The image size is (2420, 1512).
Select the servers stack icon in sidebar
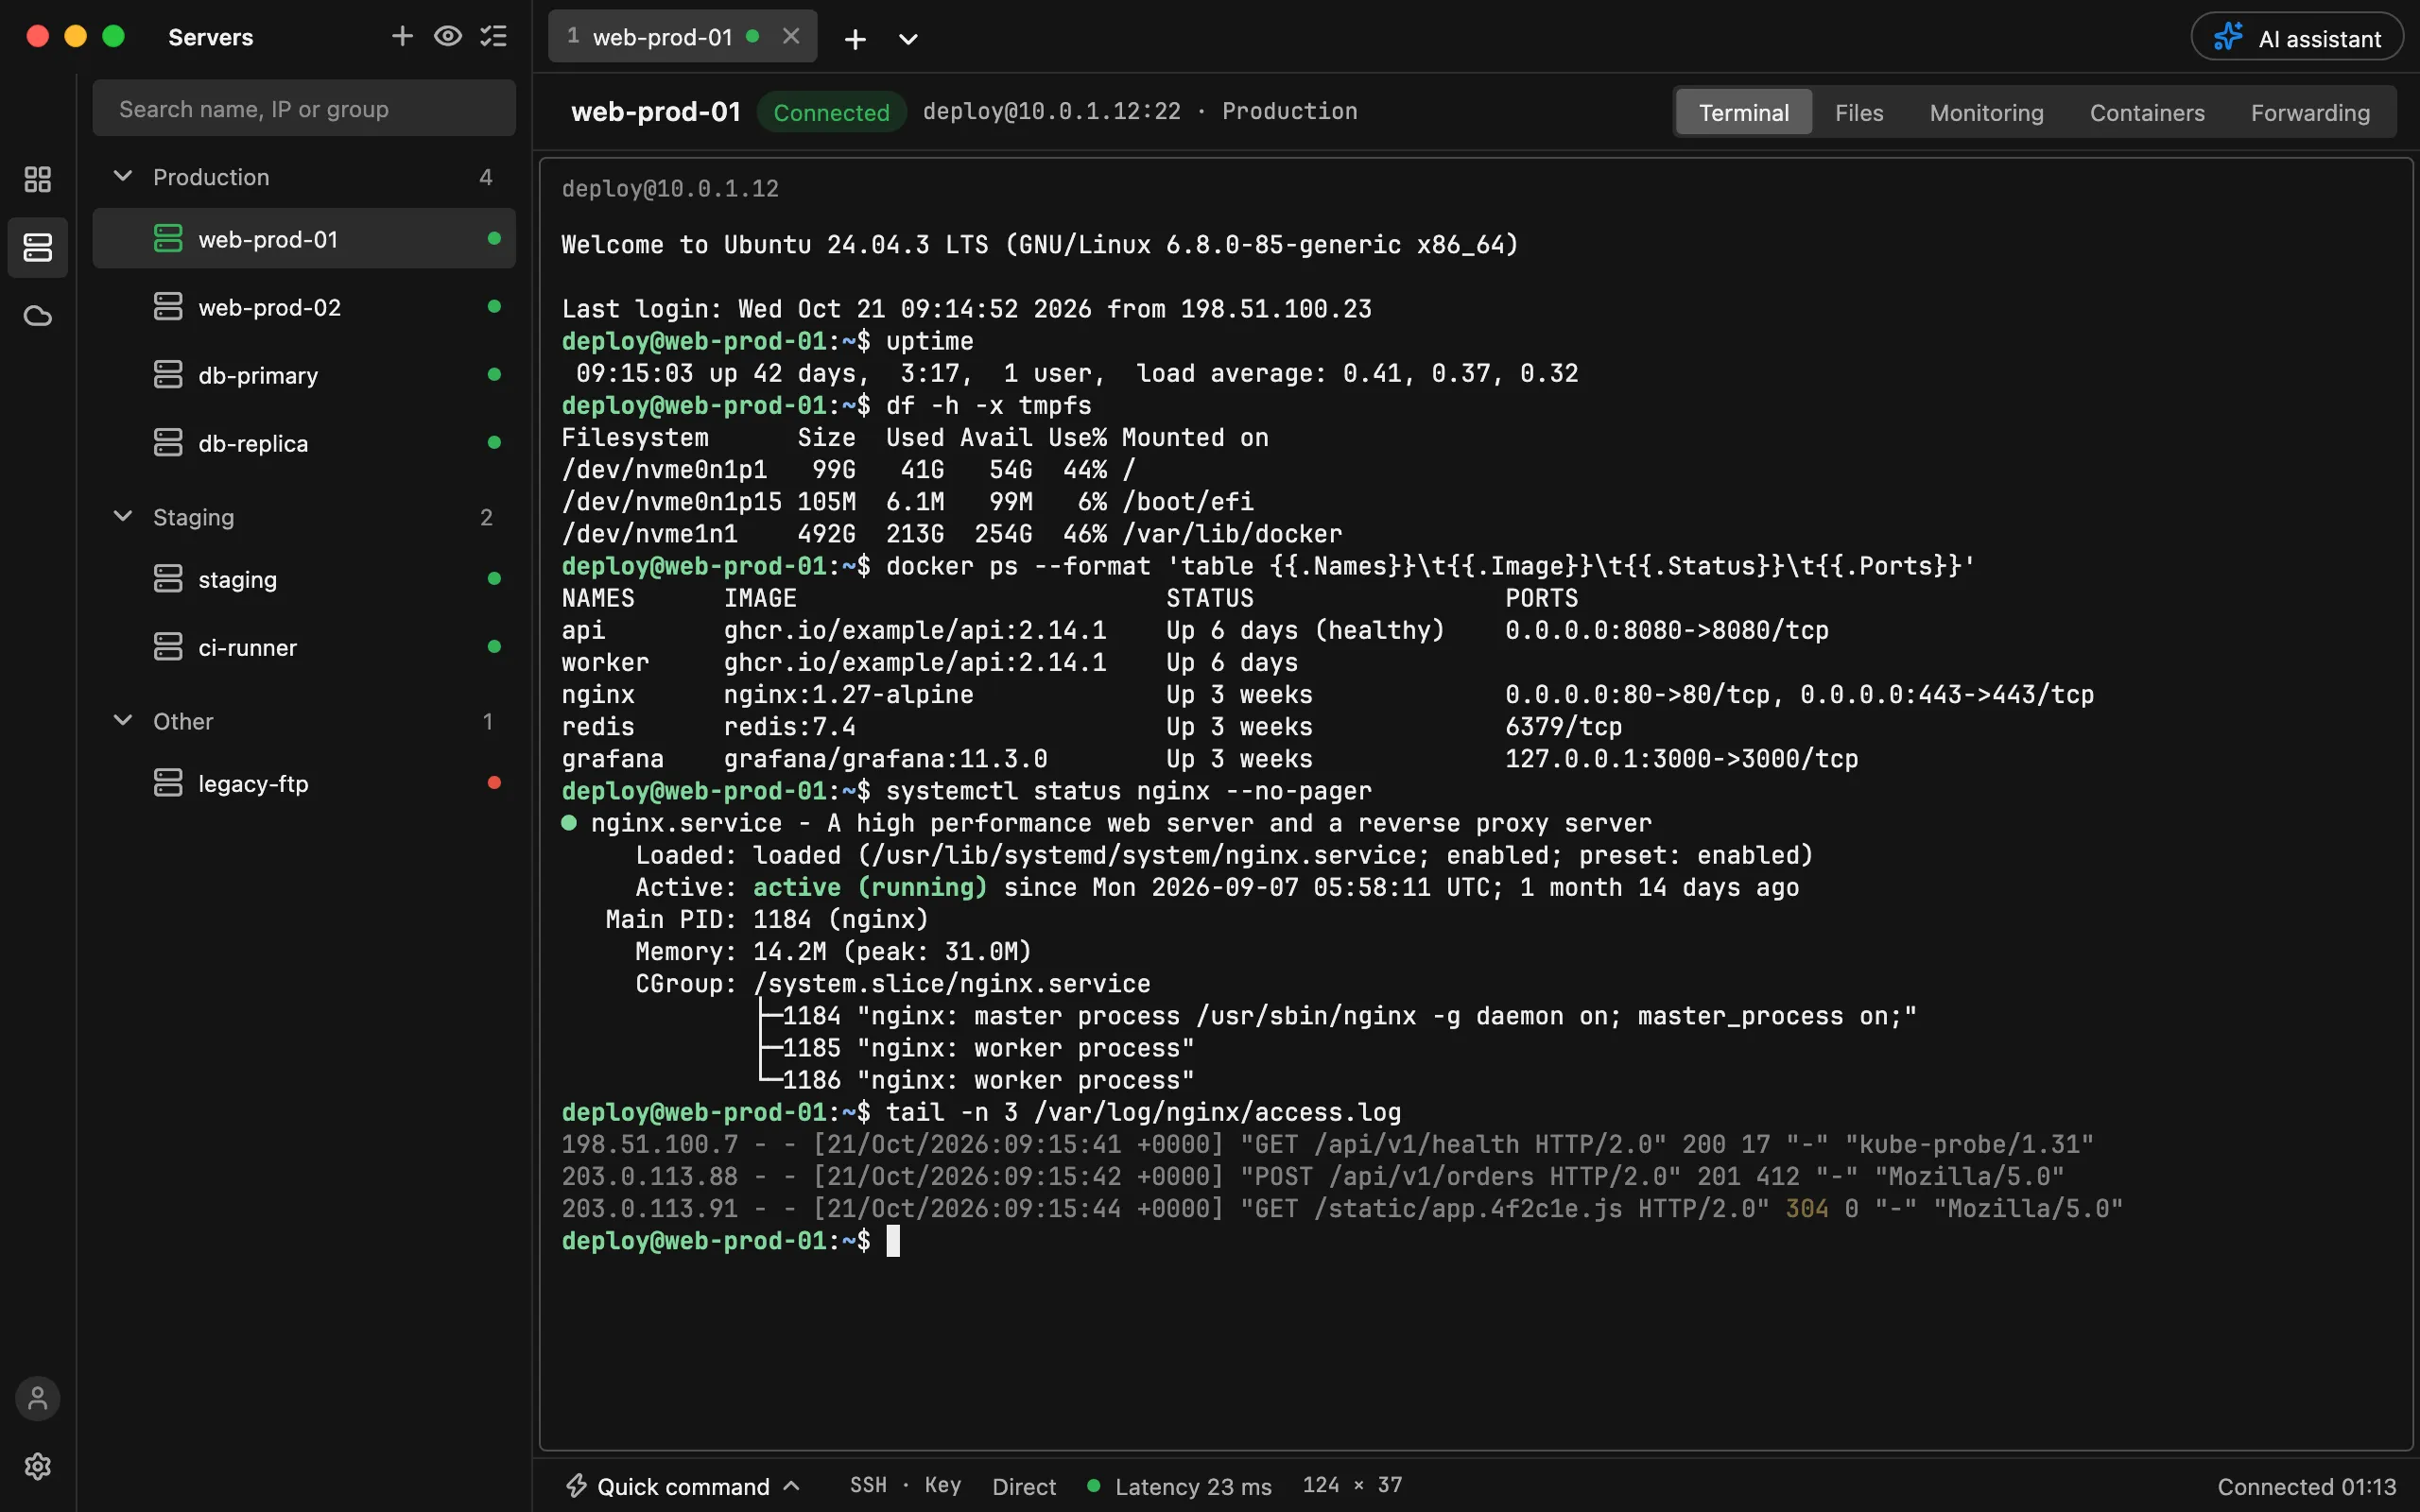tap(38, 247)
